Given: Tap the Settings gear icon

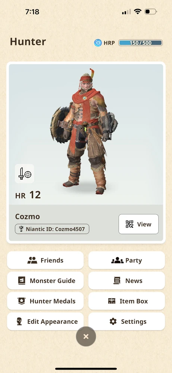Looking at the screenshot, I should click(113, 322).
